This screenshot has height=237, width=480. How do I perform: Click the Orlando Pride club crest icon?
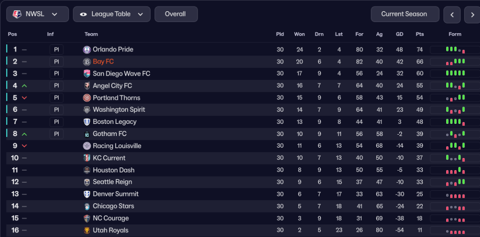(87, 50)
